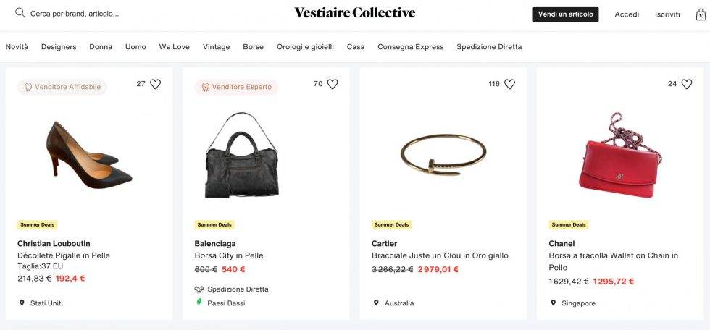The width and height of the screenshot is (710, 330).
Task: Open the Designers menu
Action: pos(59,47)
